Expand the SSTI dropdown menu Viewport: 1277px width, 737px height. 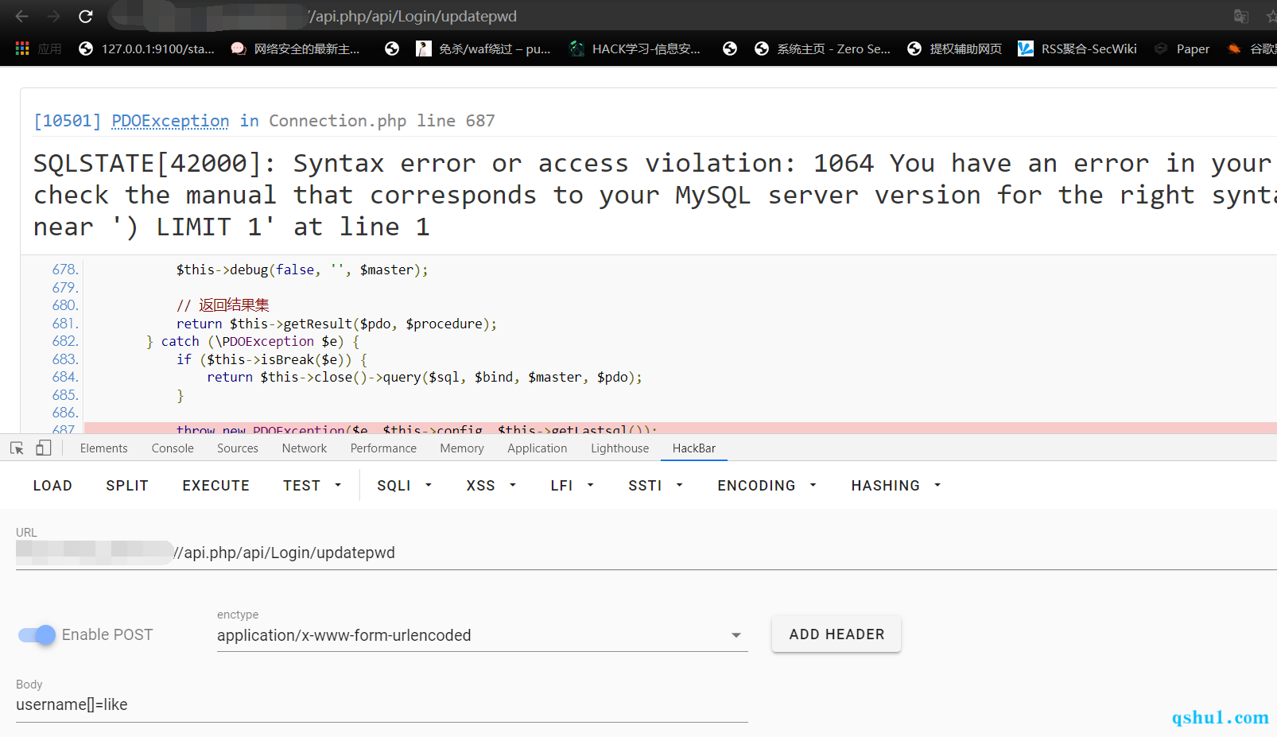point(655,485)
